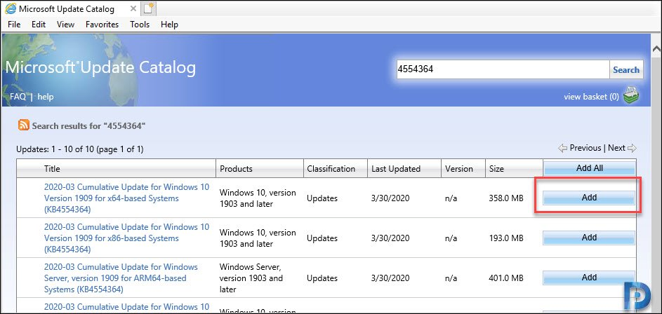Open the Tools menu
The width and height of the screenshot is (662, 314).
[140, 25]
